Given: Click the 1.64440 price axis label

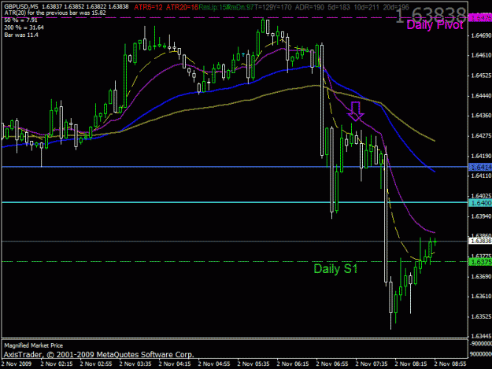Looking at the screenshot, I should pos(481,96).
